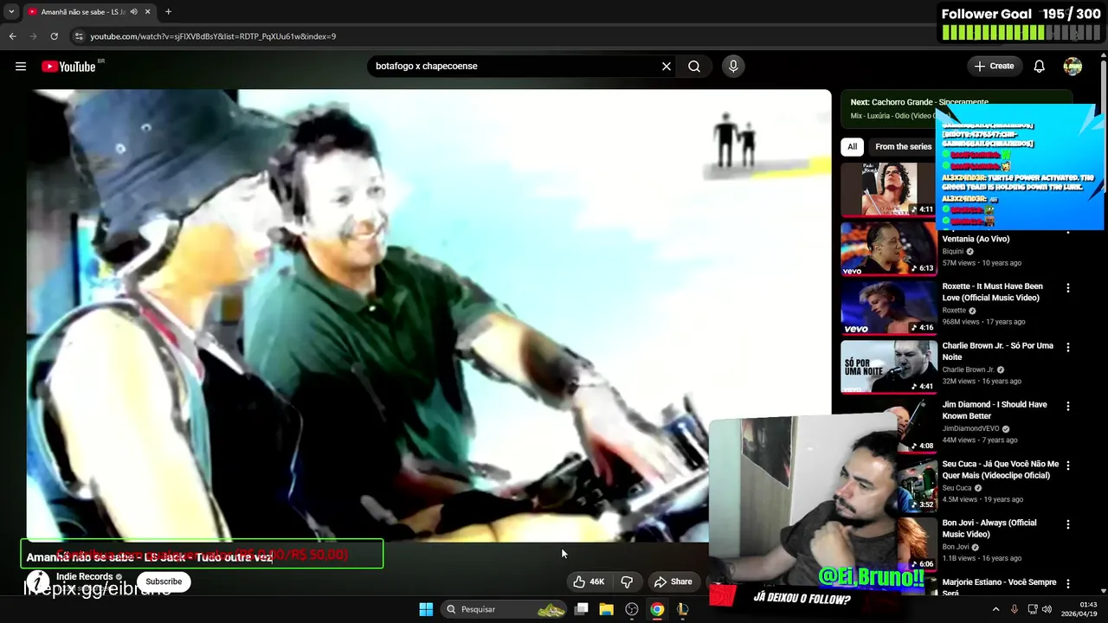Open the tray microphone indicator

[1015, 609]
